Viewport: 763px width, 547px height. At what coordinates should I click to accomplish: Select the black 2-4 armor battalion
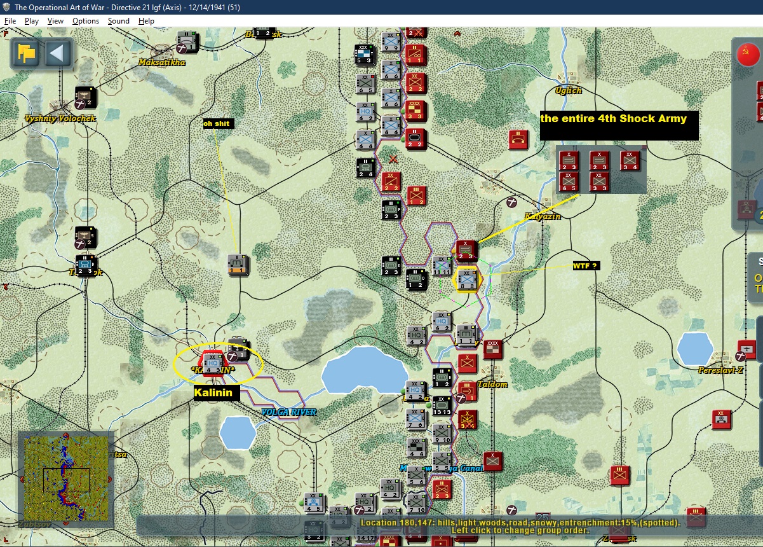366,167
